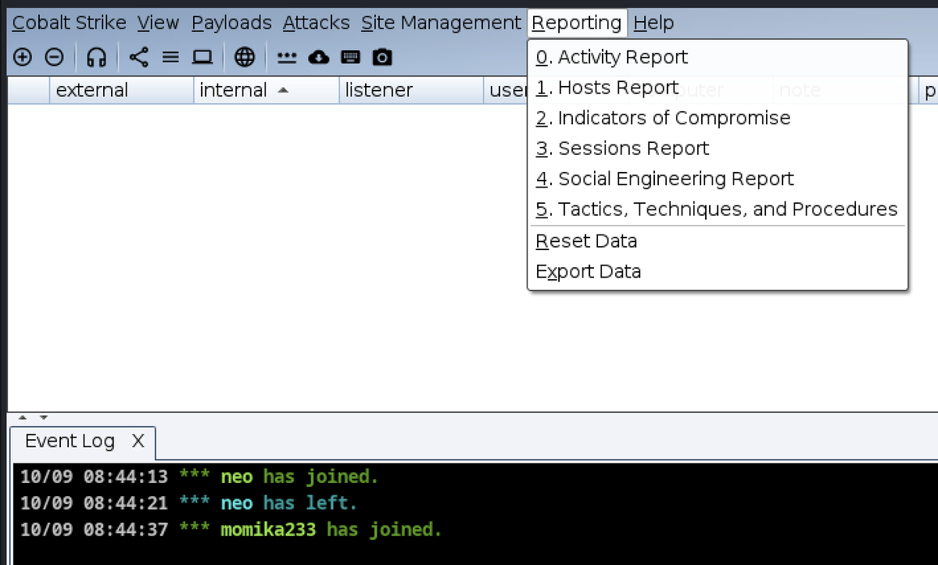Toggle sort on the internal column header
Viewport: 938px width, 565px height.
pyautogui.click(x=266, y=91)
